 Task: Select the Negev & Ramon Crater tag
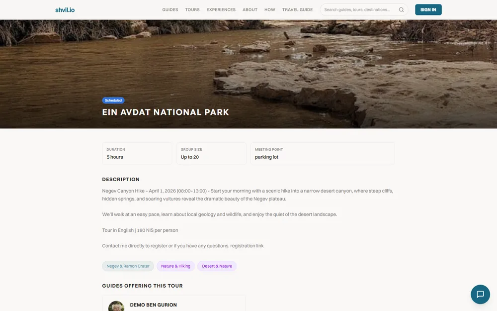point(128,266)
